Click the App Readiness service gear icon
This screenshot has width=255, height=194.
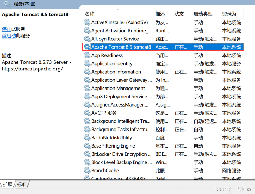(87, 55)
